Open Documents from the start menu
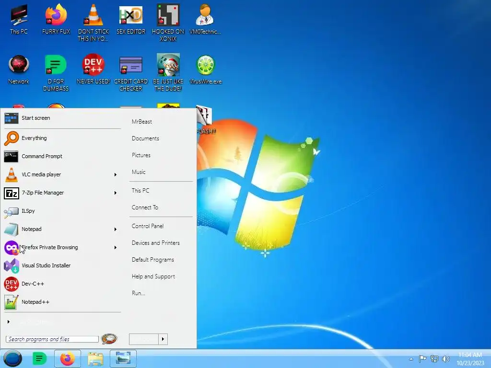Viewport: 491px width, 368px height. [x=145, y=138]
